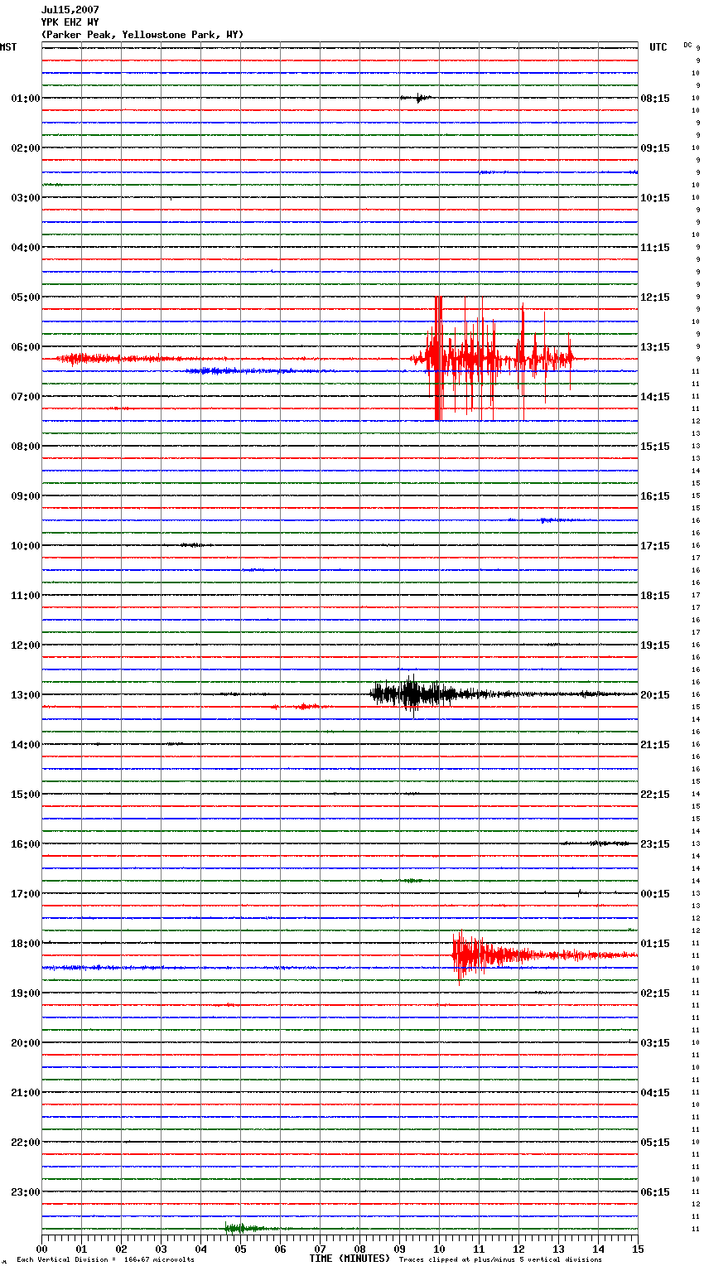Click the large clipped red event near 06:00
The width and height of the screenshot is (704, 1271).
pyautogui.click(x=493, y=359)
